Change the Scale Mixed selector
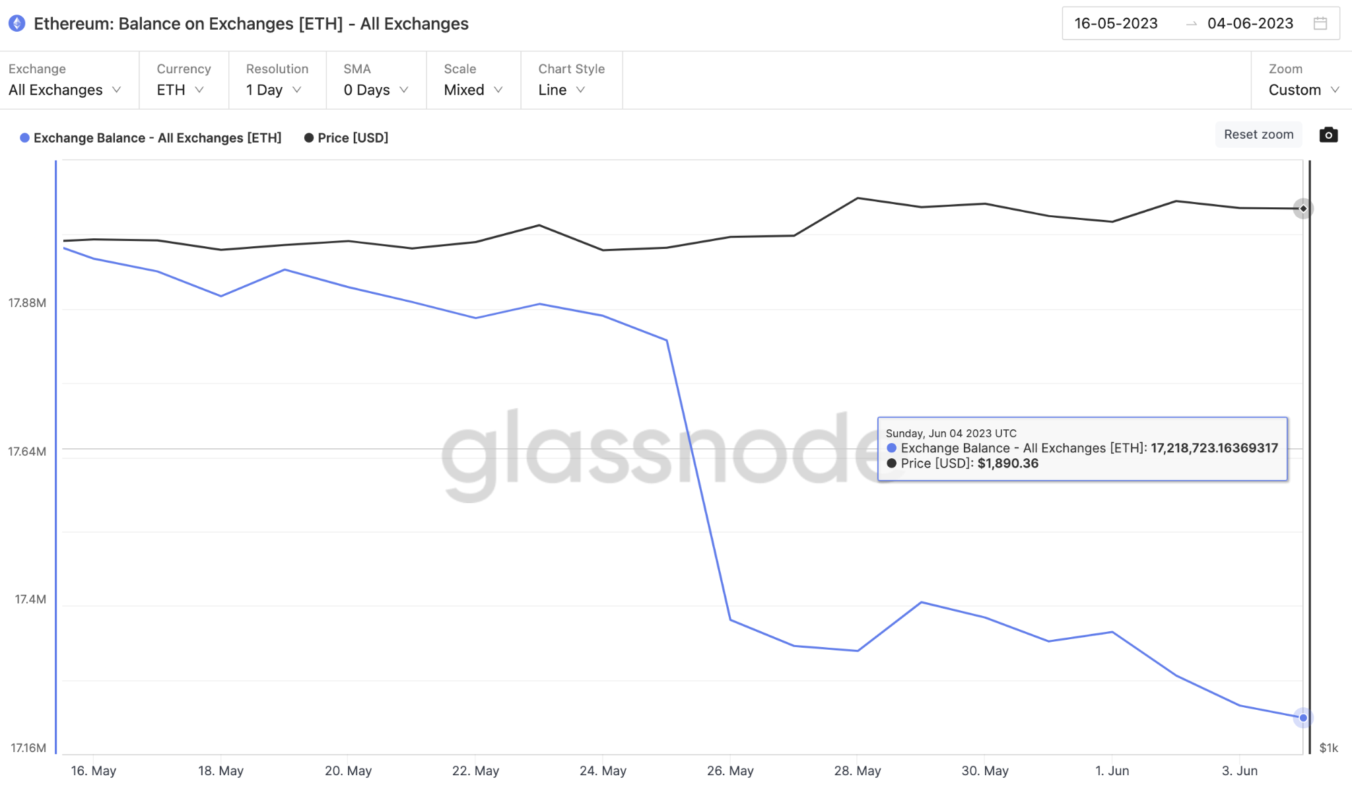The height and width of the screenshot is (793, 1352). click(x=473, y=80)
